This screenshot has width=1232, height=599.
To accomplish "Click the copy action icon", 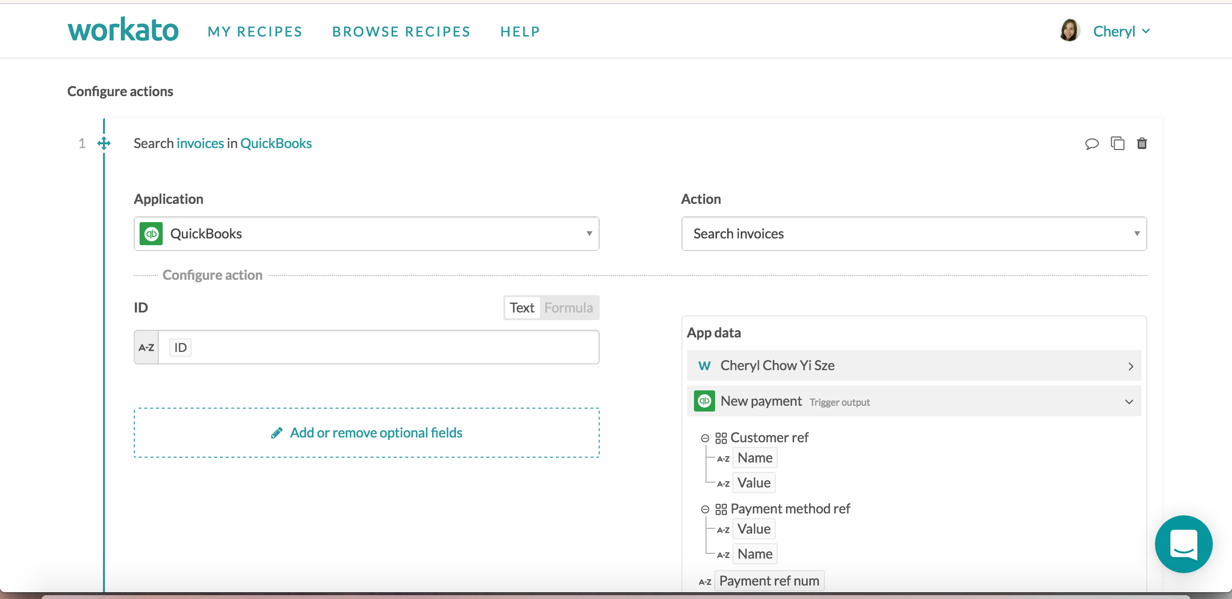I will pyautogui.click(x=1117, y=143).
